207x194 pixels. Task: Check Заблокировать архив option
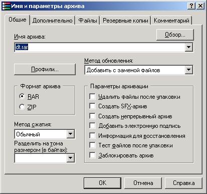tap(92, 155)
